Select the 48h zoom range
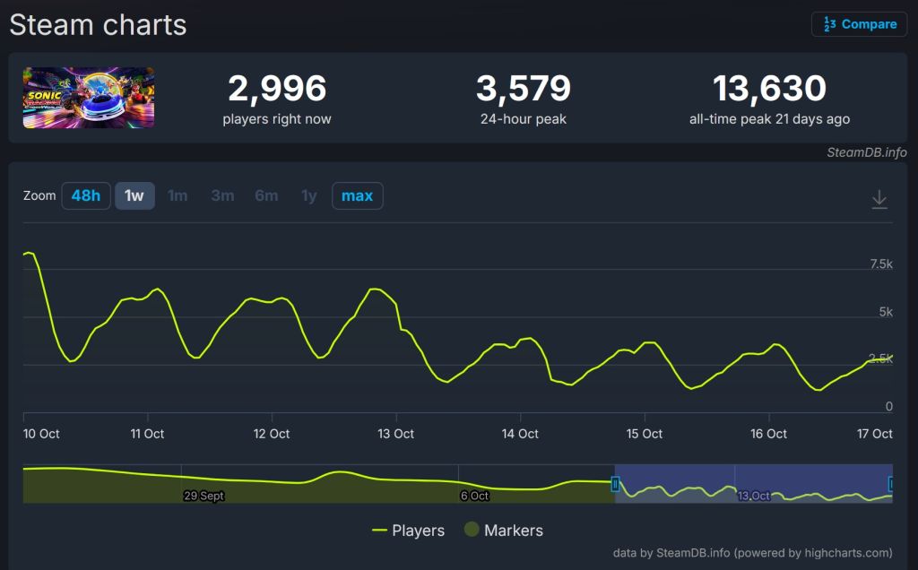Image resolution: width=918 pixels, height=570 pixels. (86, 195)
